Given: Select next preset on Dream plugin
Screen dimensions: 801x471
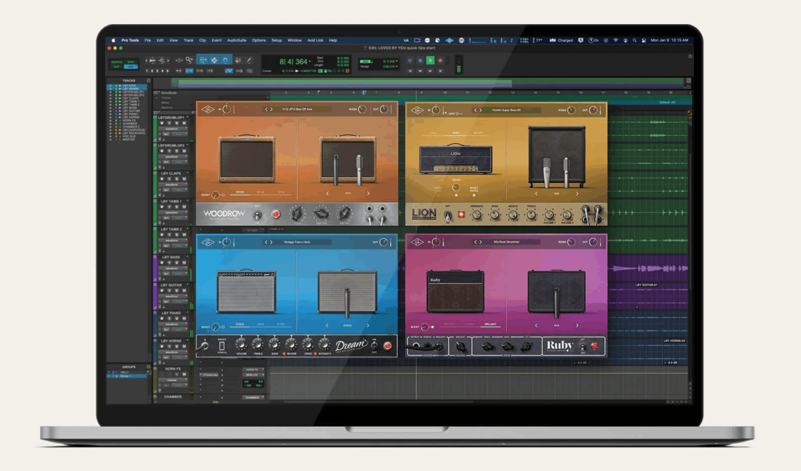Looking at the screenshot, I should (x=272, y=242).
